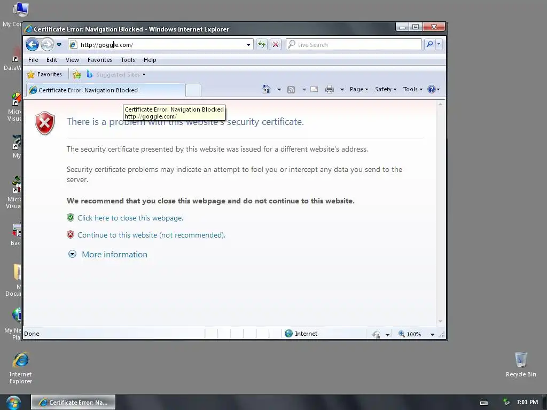This screenshot has height=410, width=547.
Task: Open zoom level dropdown arrow
Action: pos(432,334)
